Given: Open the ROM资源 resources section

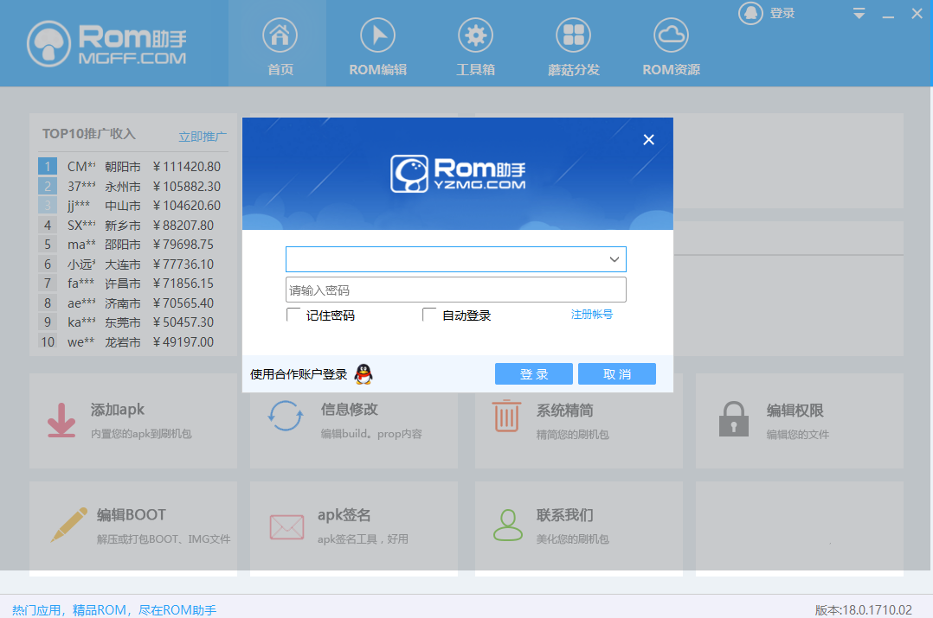Looking at the screenshot, I should 671,45.
